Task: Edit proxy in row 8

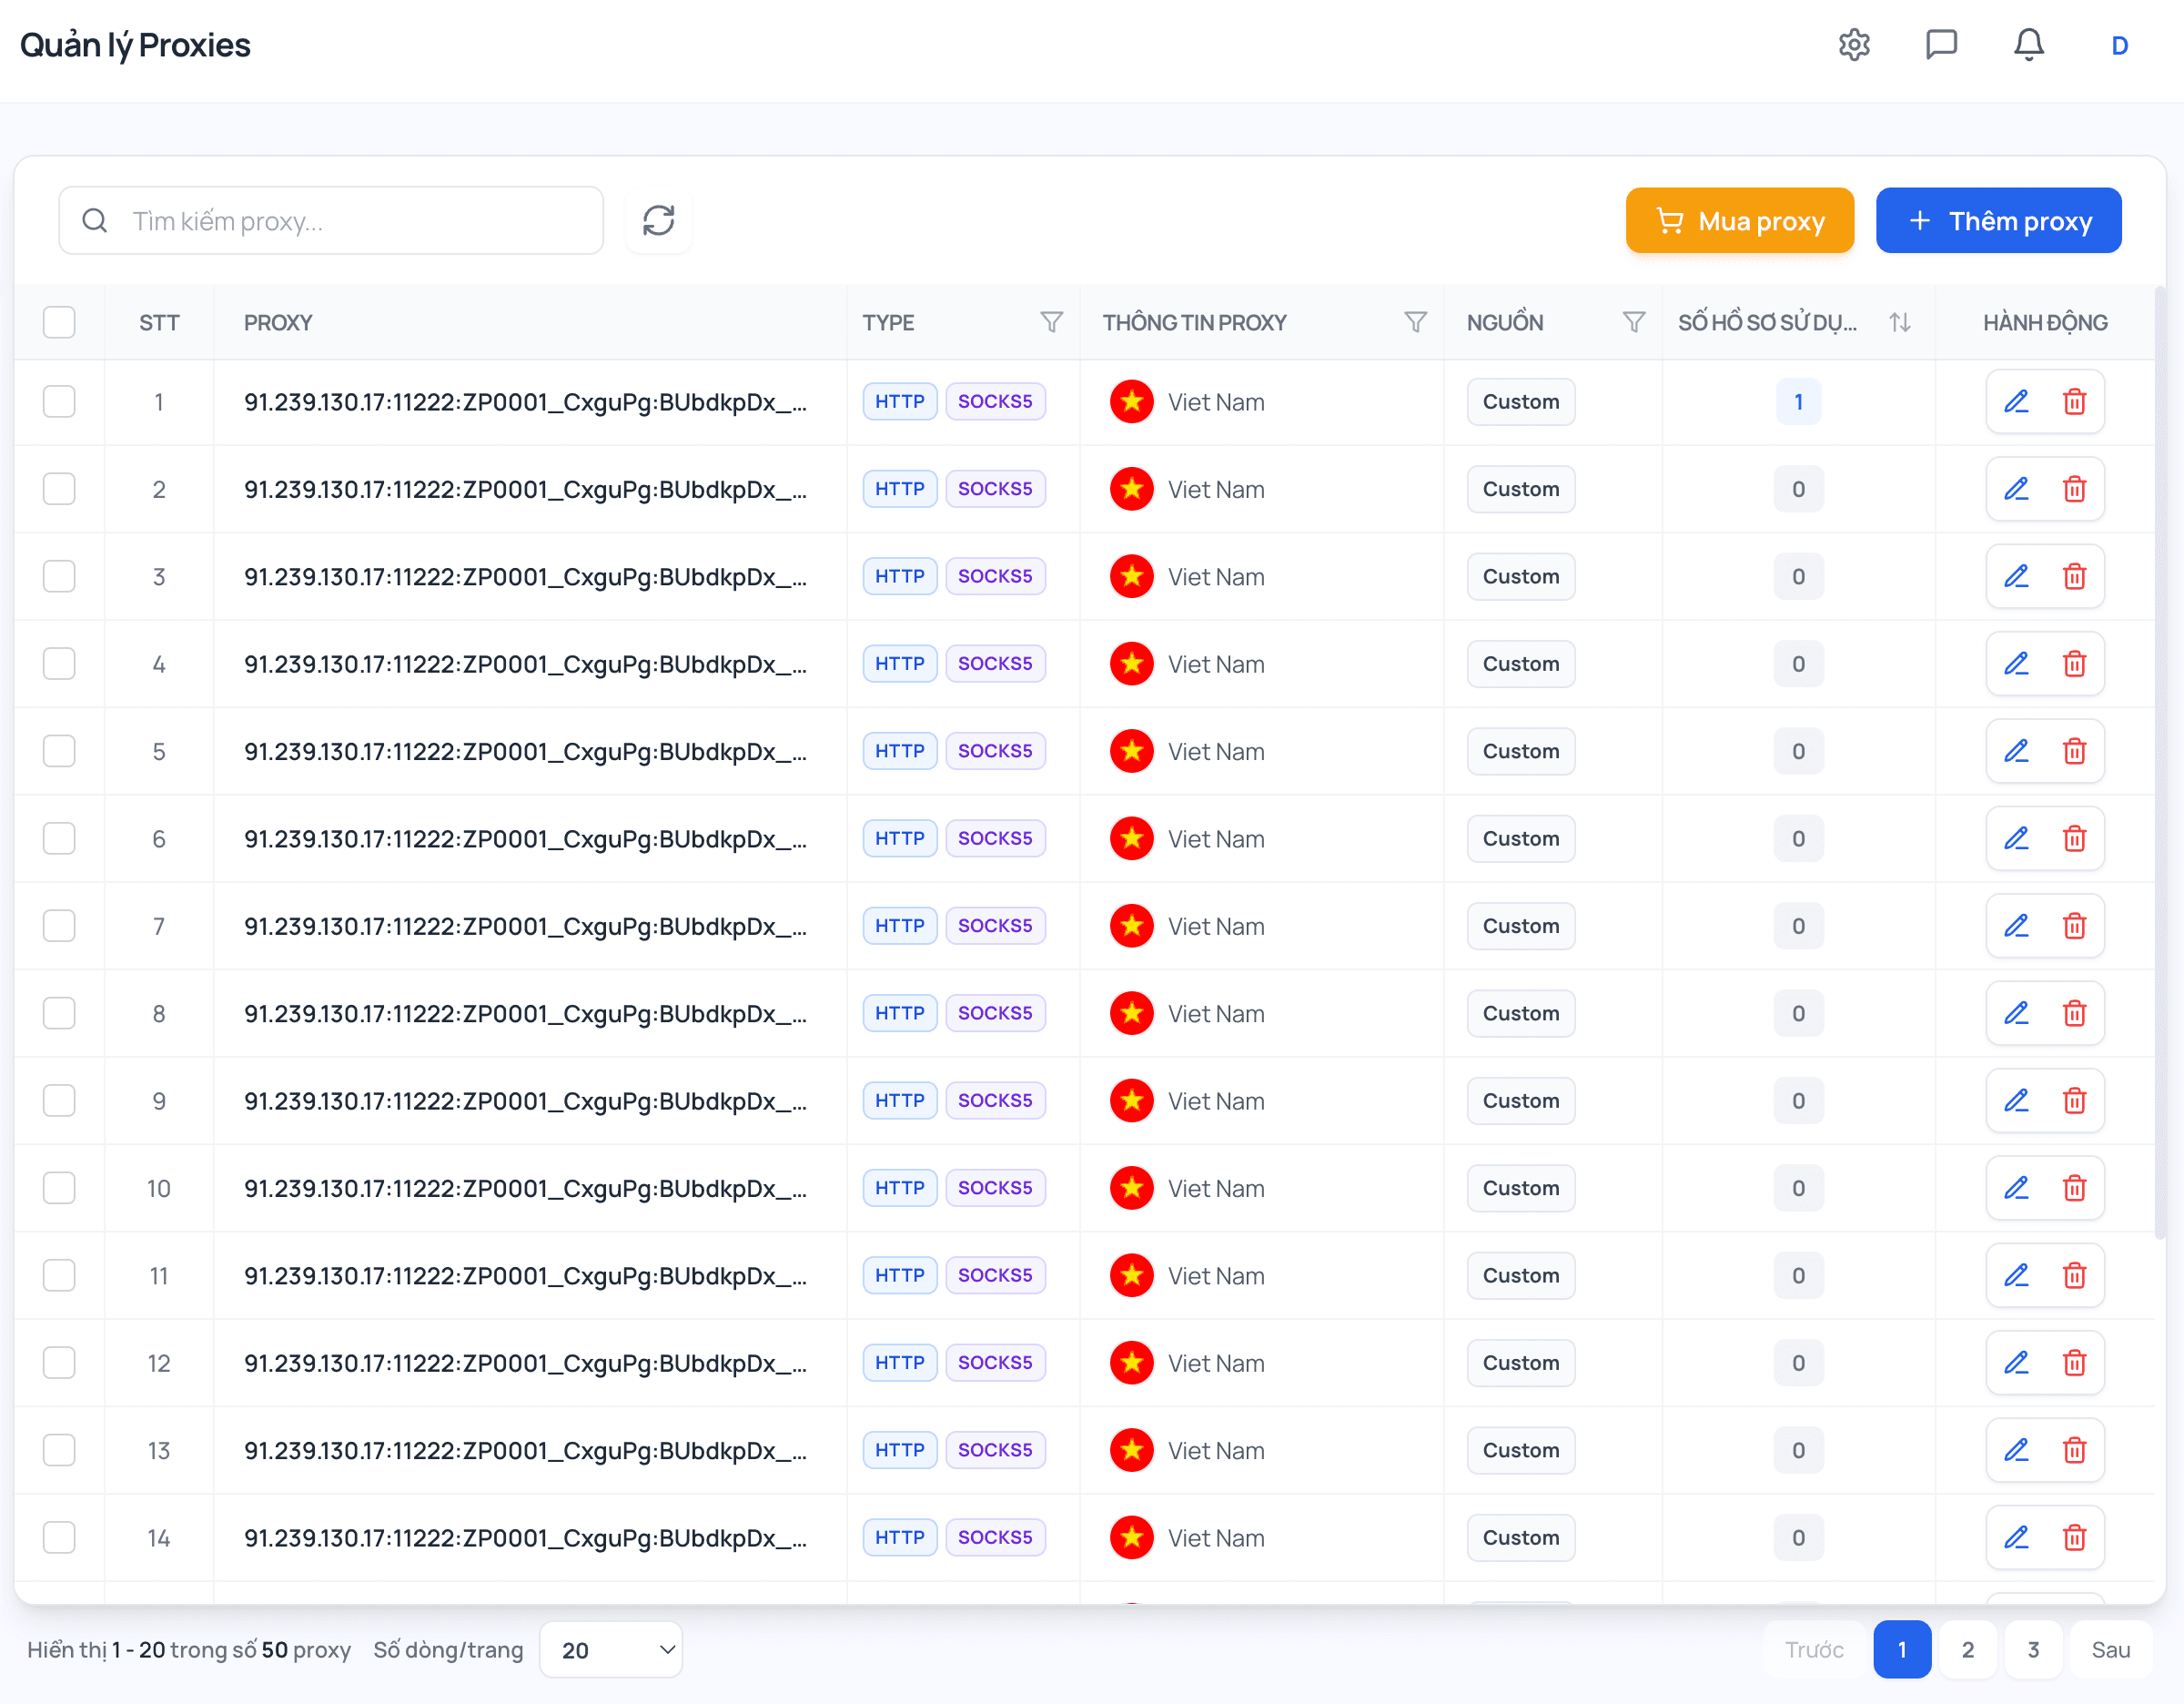Action: (x=2016, y=1014)
